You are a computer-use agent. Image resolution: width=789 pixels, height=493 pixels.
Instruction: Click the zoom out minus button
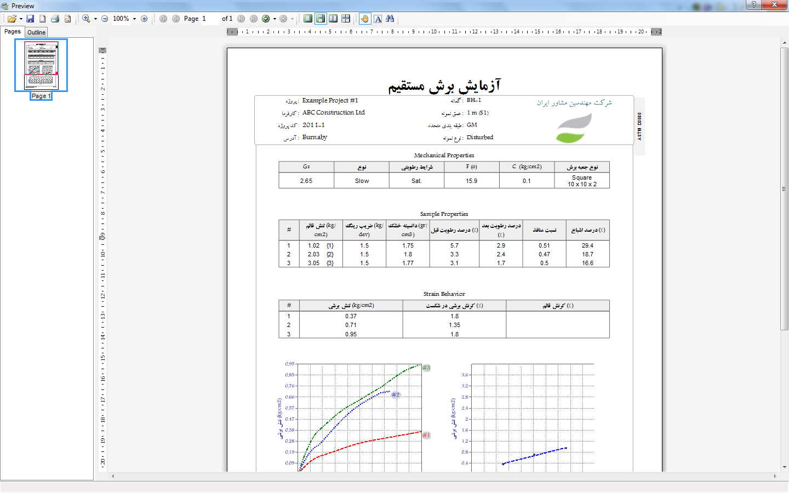click(x=105, y=19)
